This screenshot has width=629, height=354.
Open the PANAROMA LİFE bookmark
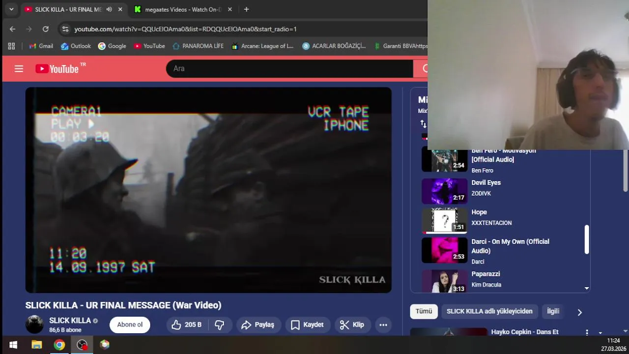(198, 46)
